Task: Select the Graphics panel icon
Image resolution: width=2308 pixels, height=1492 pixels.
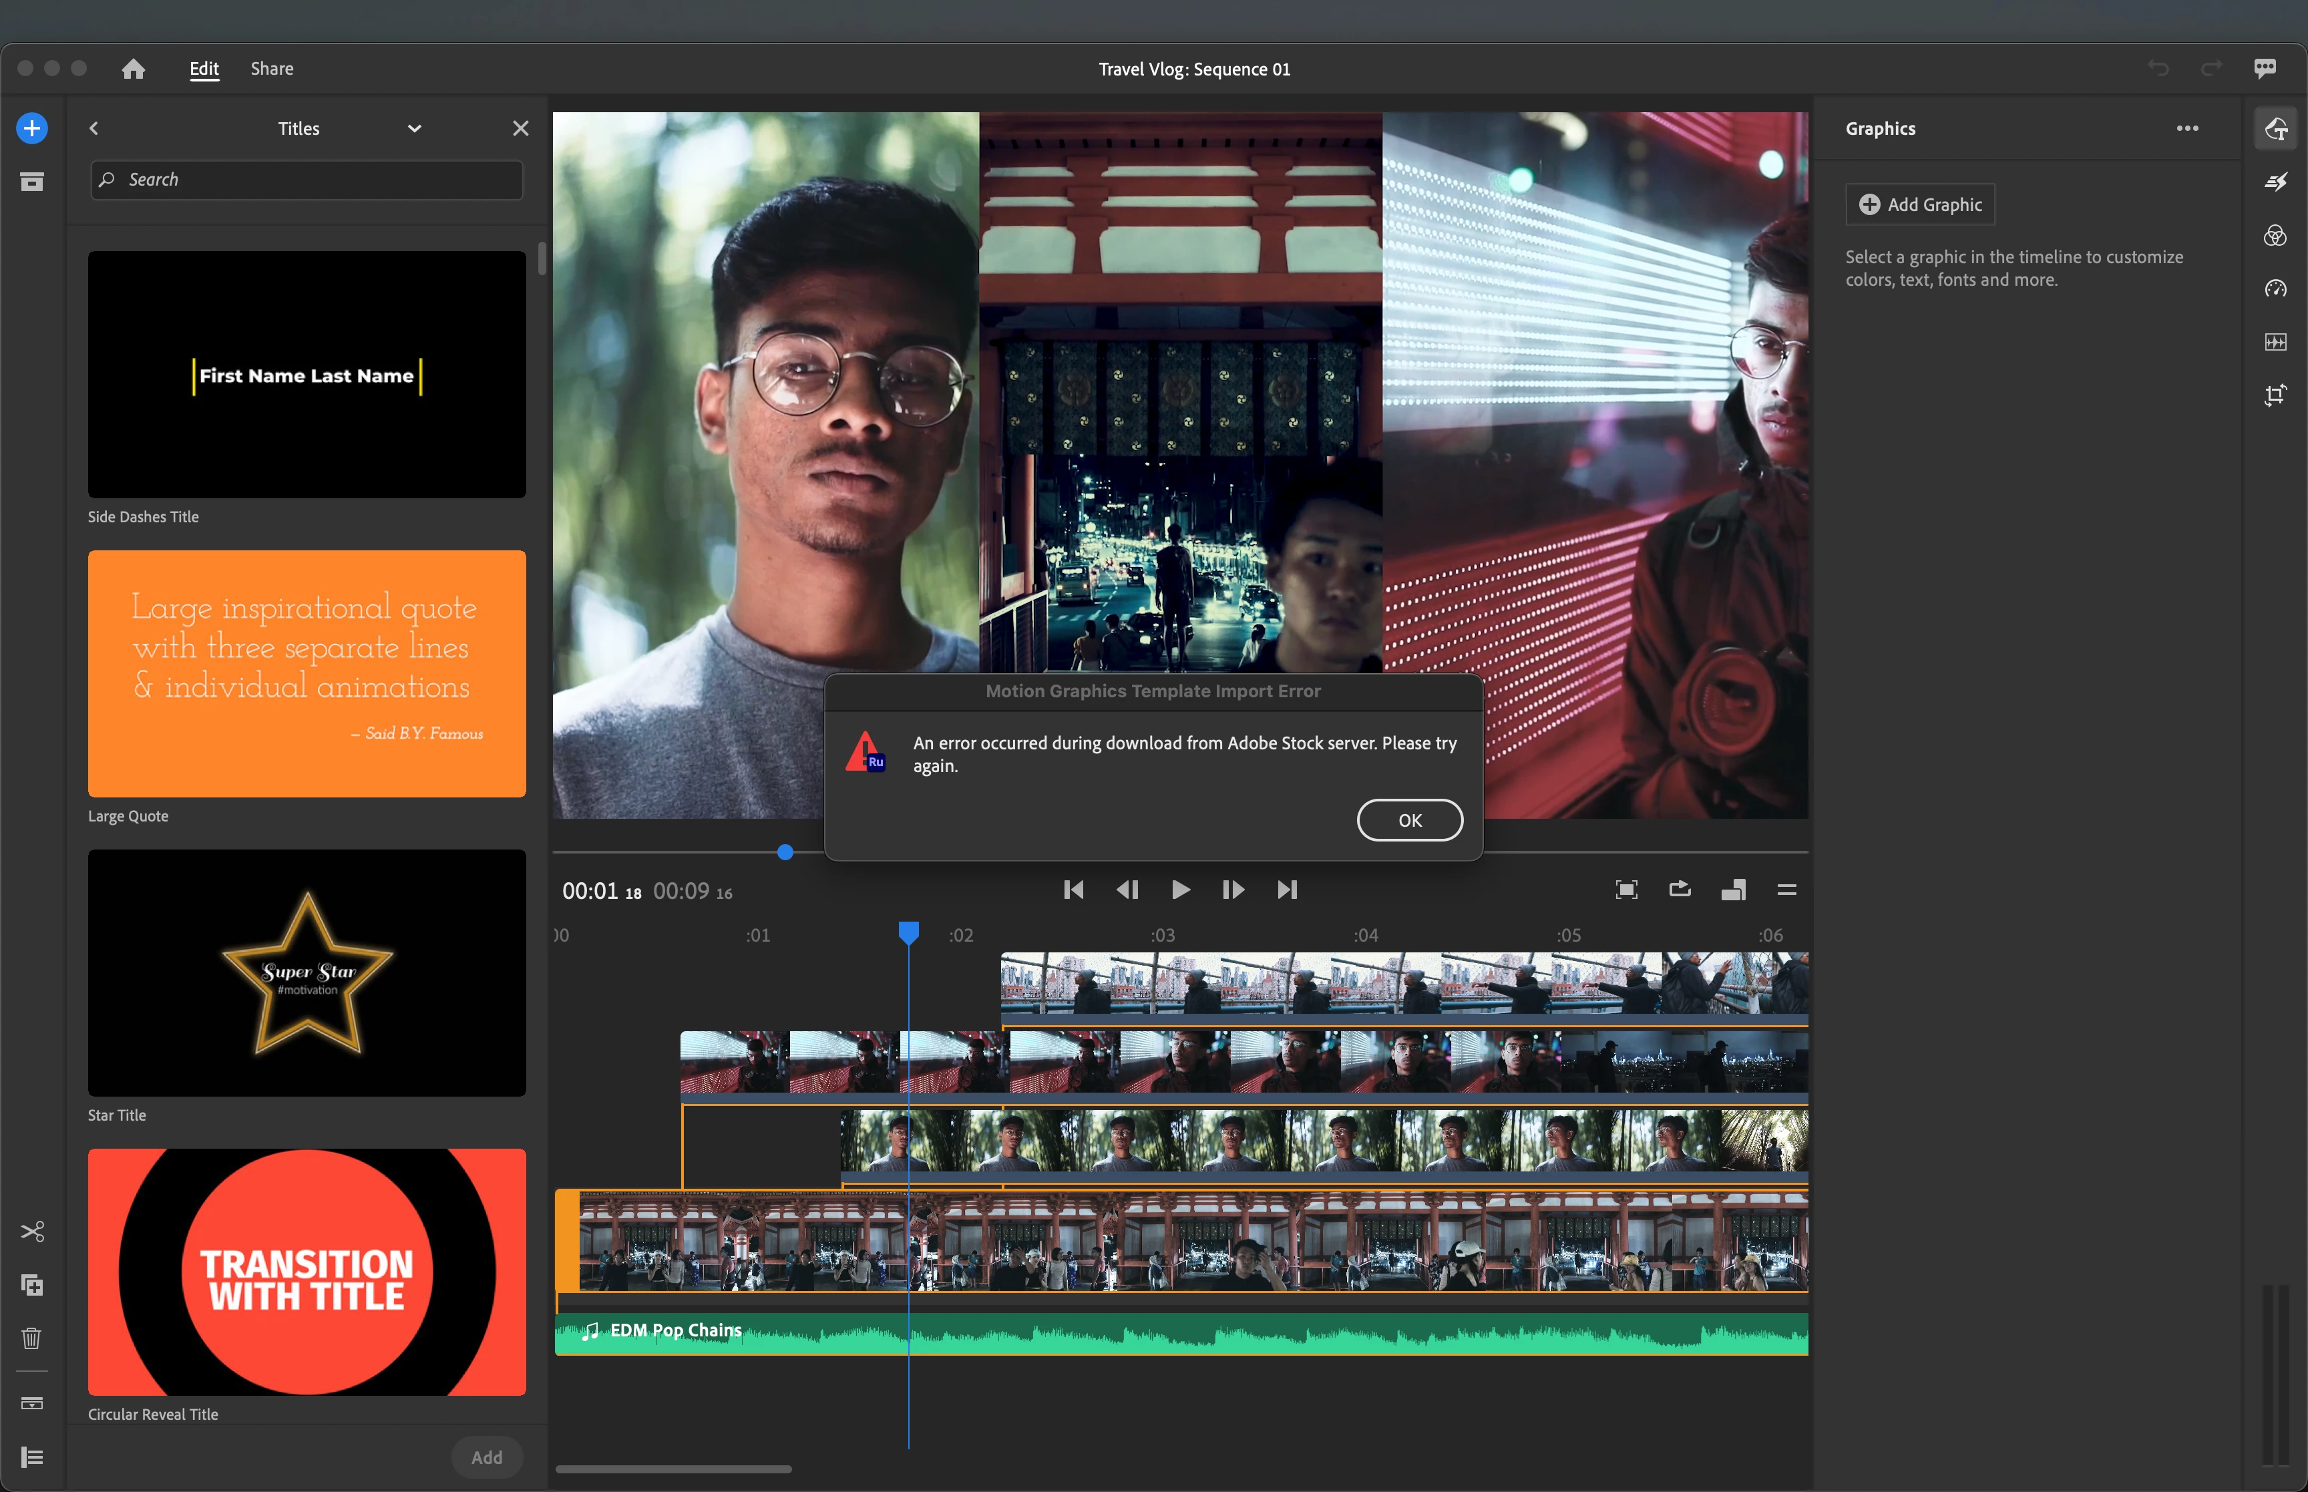Action: click(x=2275, y=128)
